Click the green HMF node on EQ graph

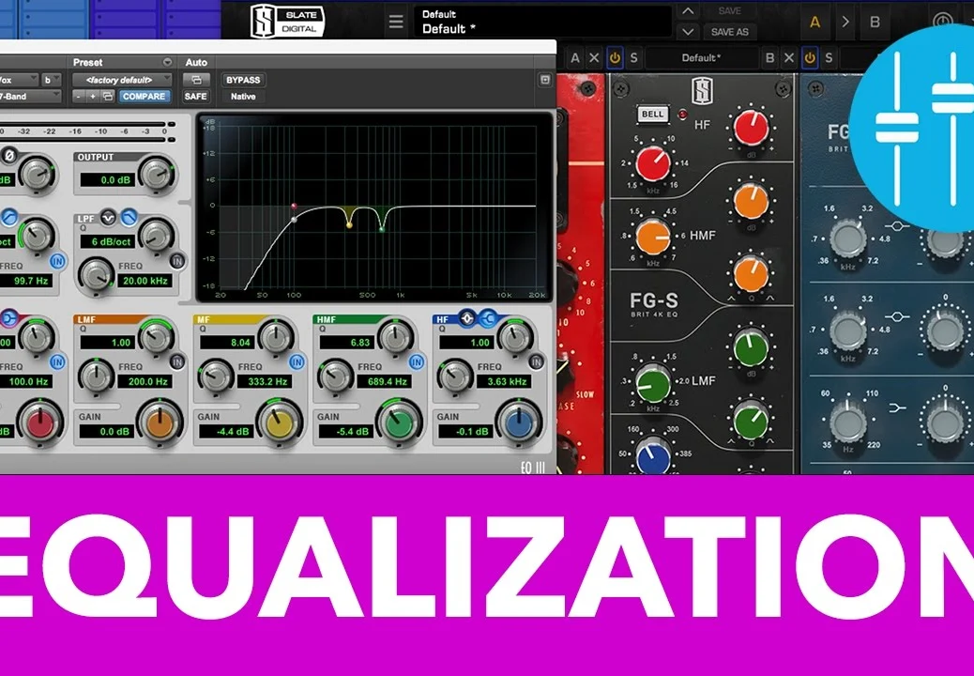(x=381, y=229)
